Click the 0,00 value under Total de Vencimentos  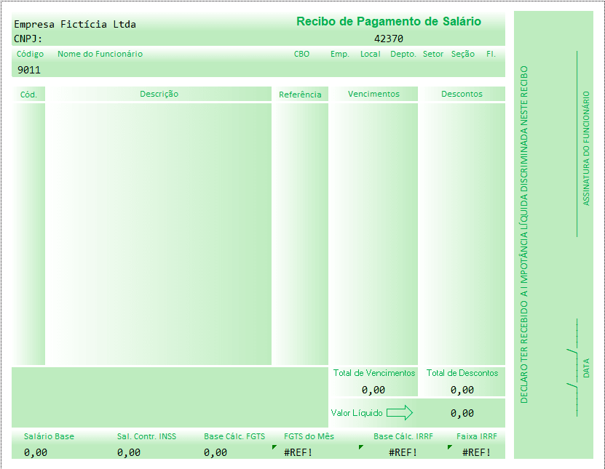tap(373, 390)
